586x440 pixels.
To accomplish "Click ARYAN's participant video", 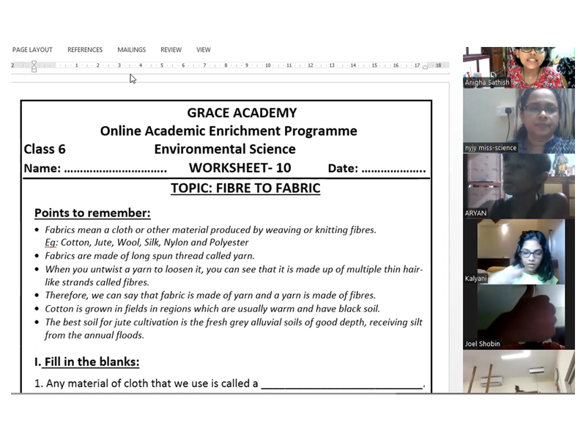I will (x=519, y=186).
